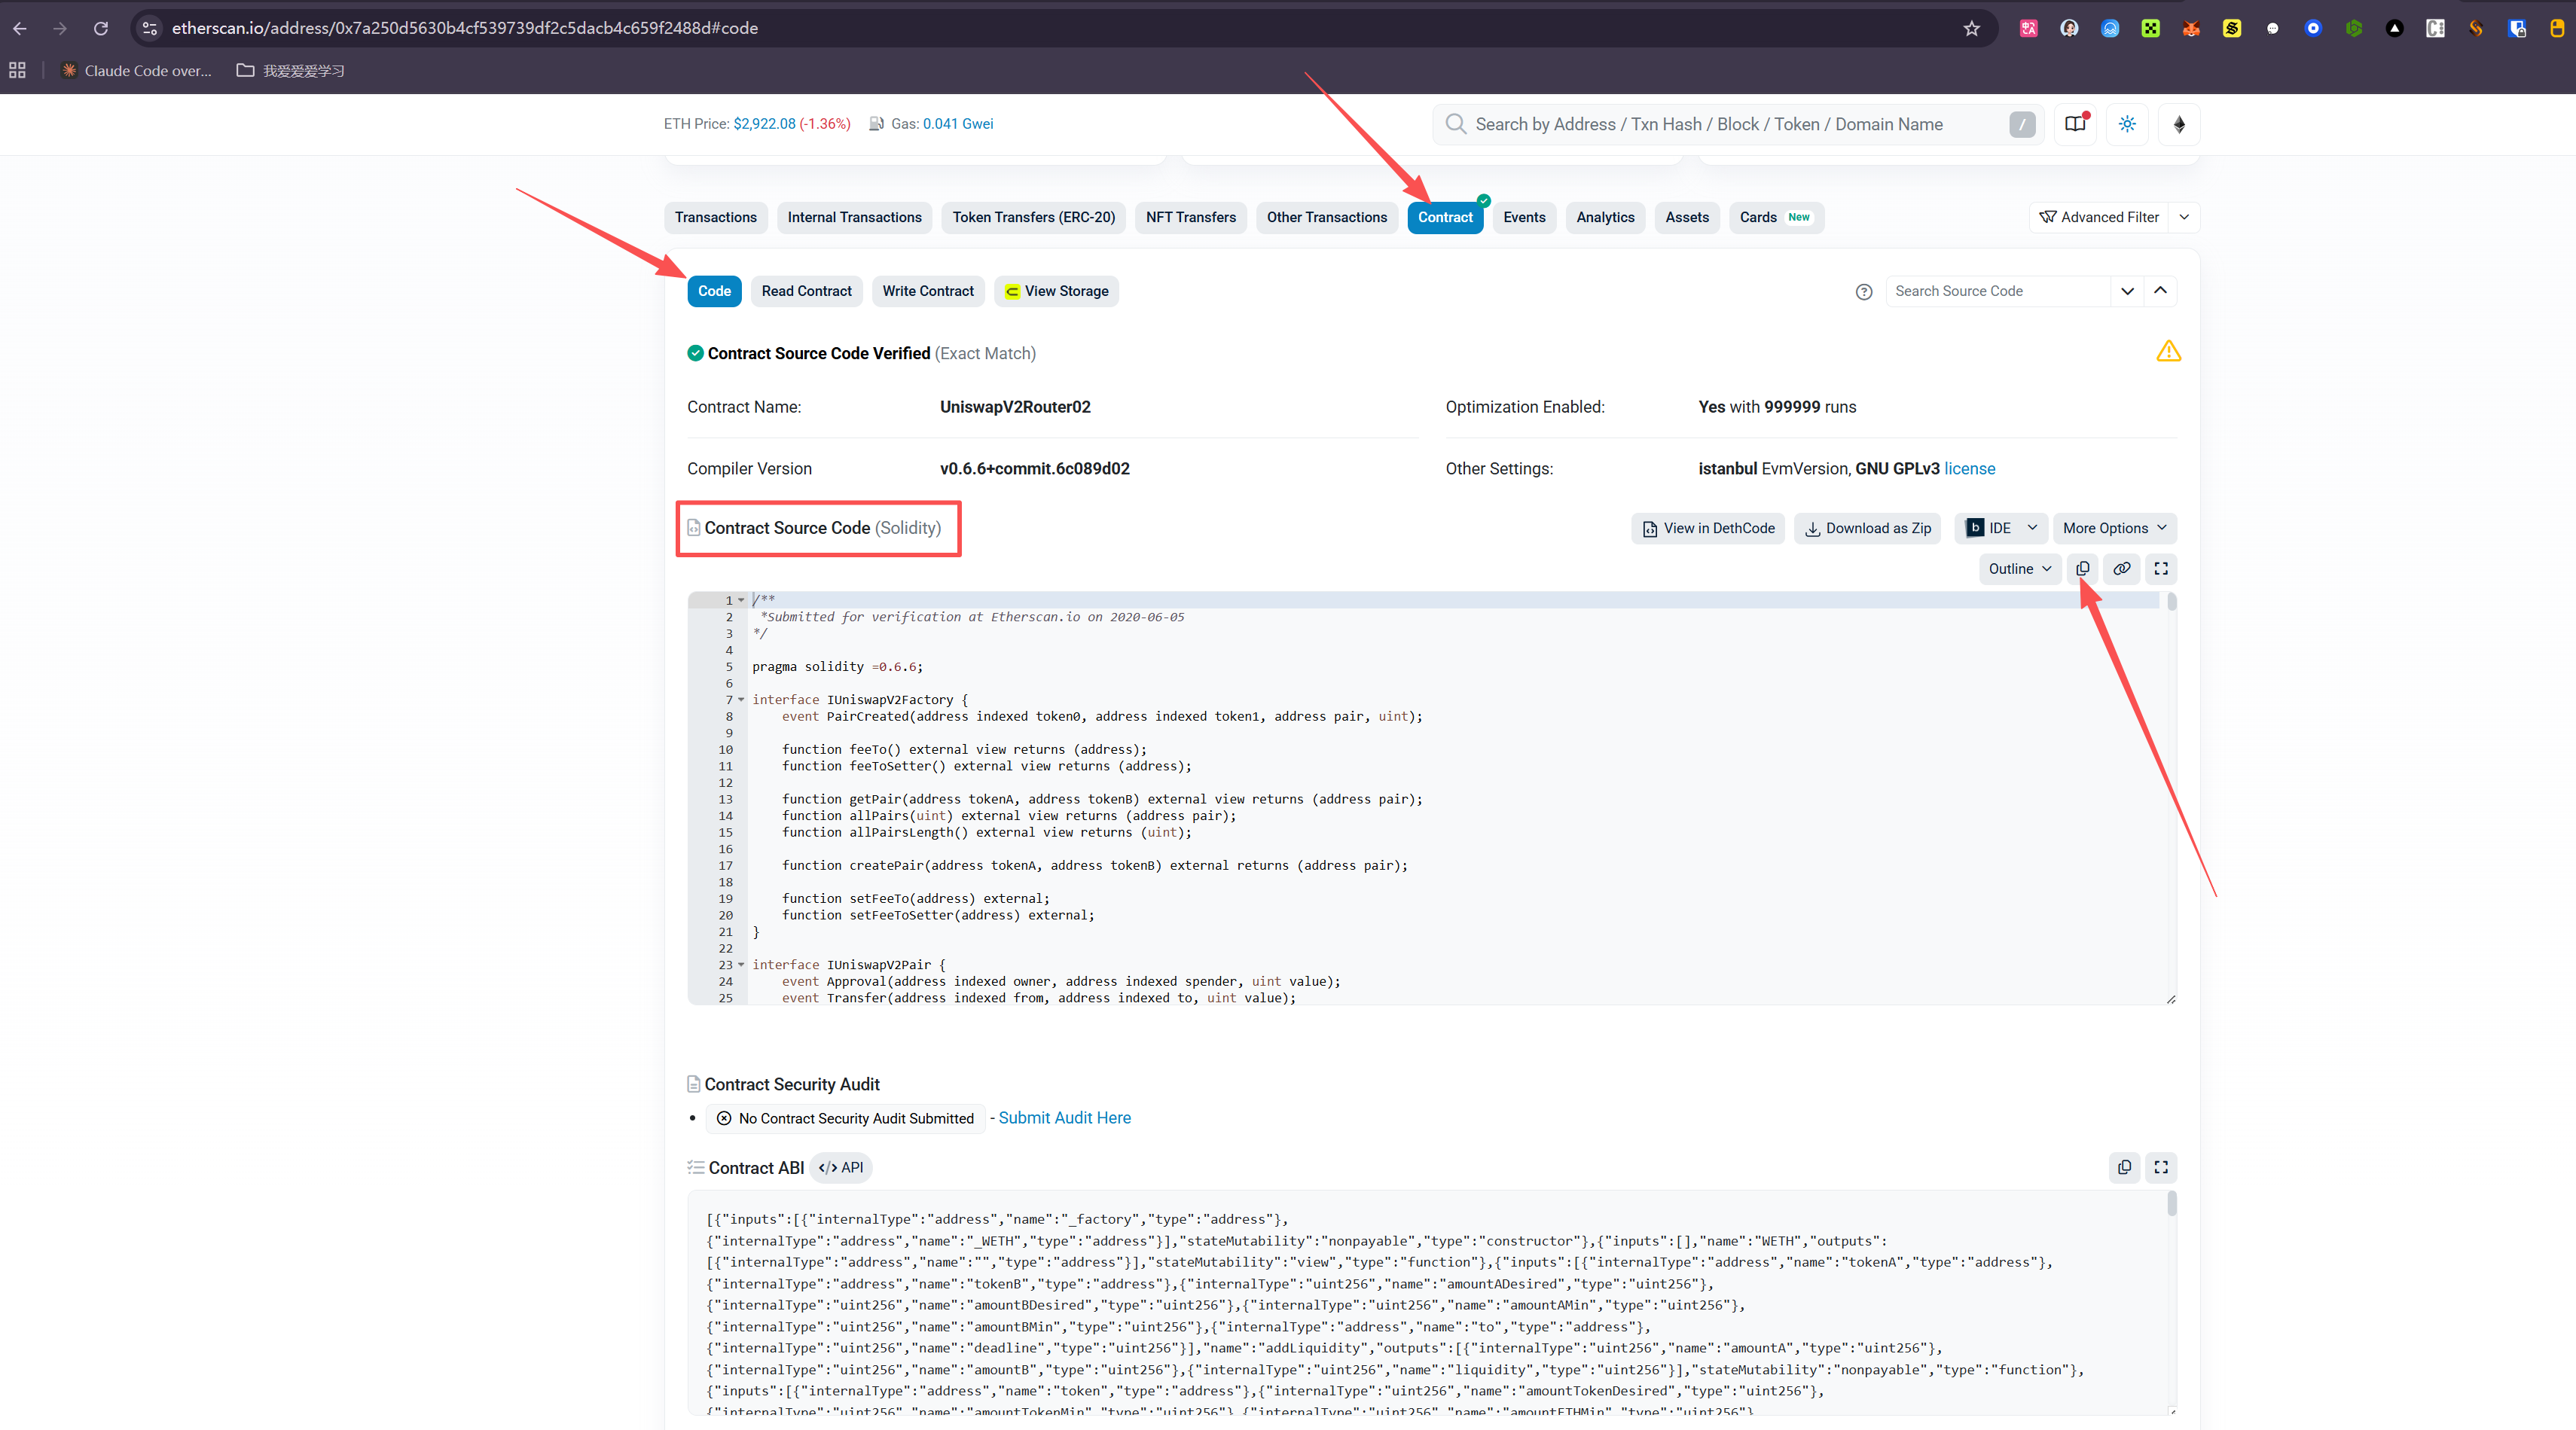The image size is (2576, 1430).
Task: Open the IDE dropdown menu
Action: (x=2000, y=528)
